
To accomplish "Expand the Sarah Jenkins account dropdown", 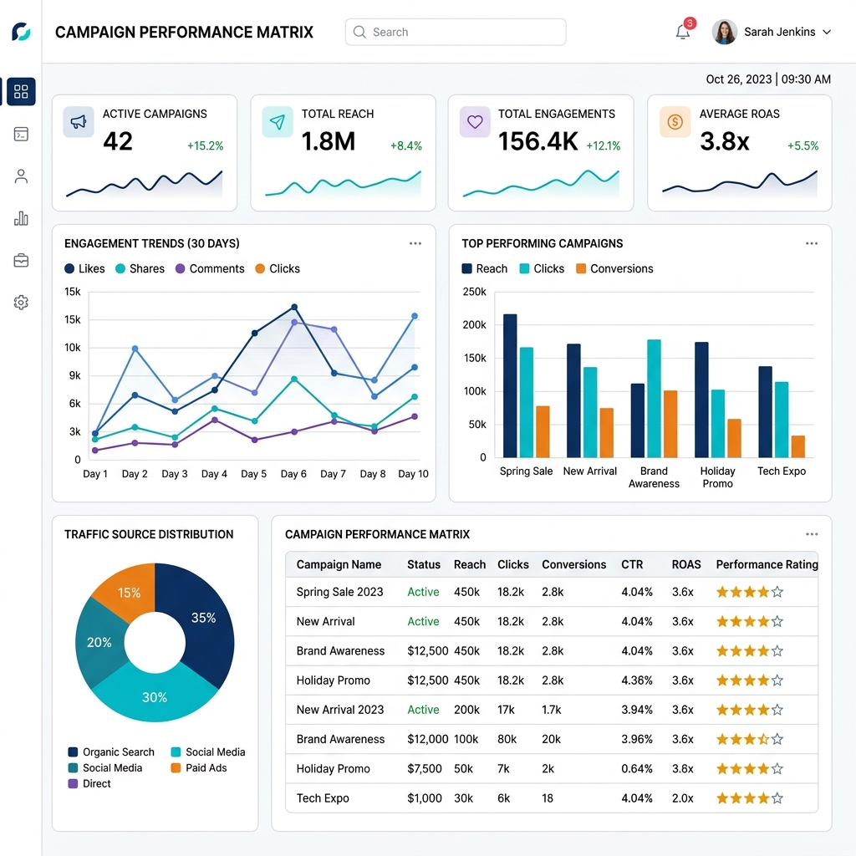I will [827, 33].
